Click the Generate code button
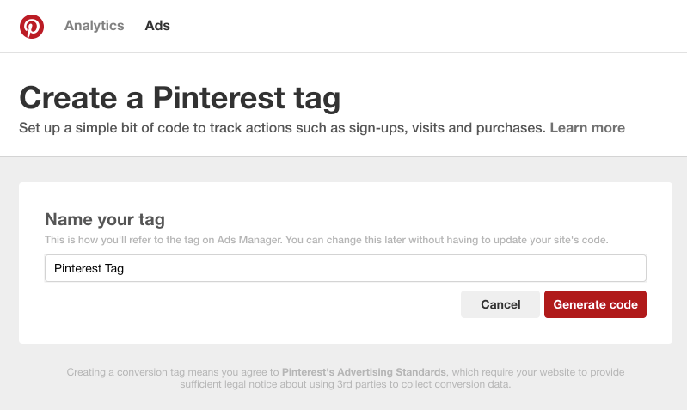Viewport: 687px width, 410px height. coord(595,304)
